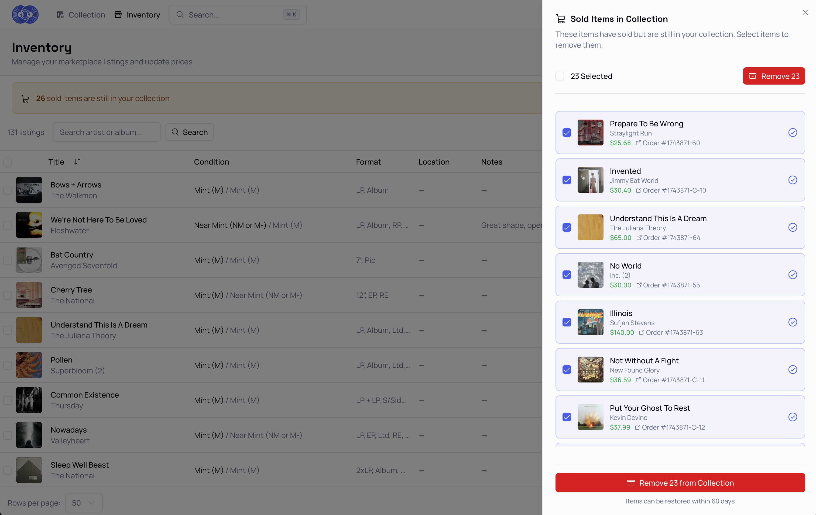Viewport: 816px width, 515px height.
Task: Switch to the Inventory tab
Action: point(137,15)
